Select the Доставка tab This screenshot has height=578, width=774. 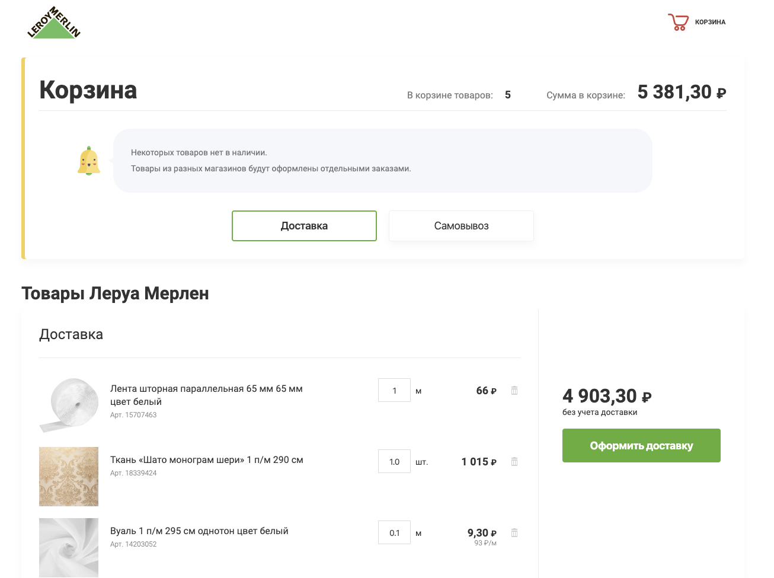coord(304,226)
